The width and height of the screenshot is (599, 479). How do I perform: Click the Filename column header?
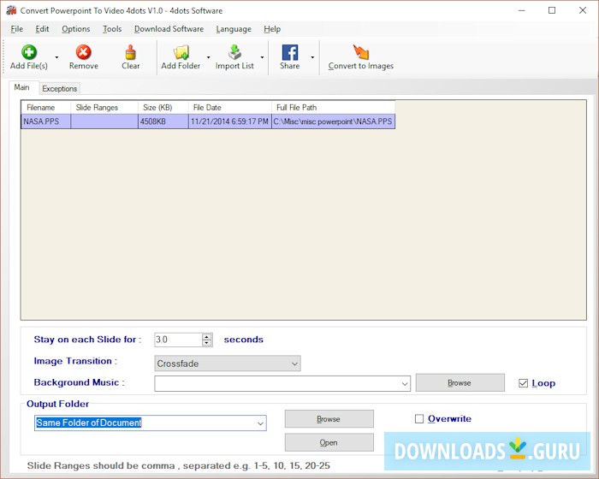point(46,107)
